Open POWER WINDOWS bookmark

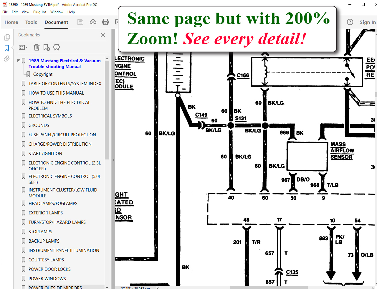[47, 279]
